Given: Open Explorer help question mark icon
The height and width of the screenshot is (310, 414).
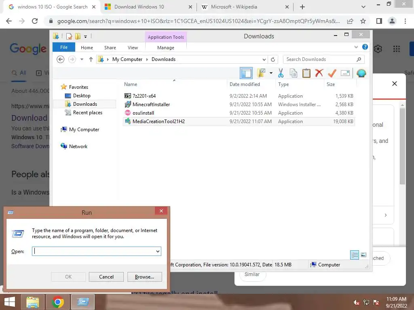Looking at the screenshot, I should (365, 47).
